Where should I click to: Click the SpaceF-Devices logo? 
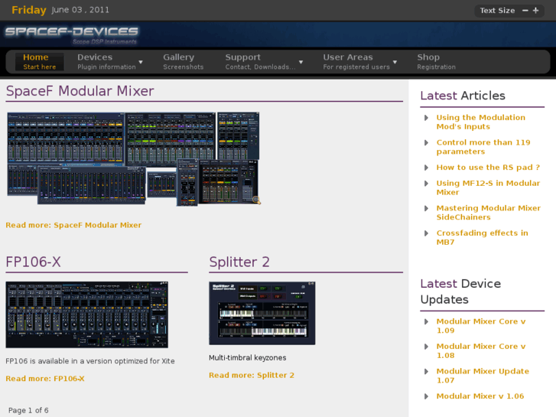click(x=72, y=34)
